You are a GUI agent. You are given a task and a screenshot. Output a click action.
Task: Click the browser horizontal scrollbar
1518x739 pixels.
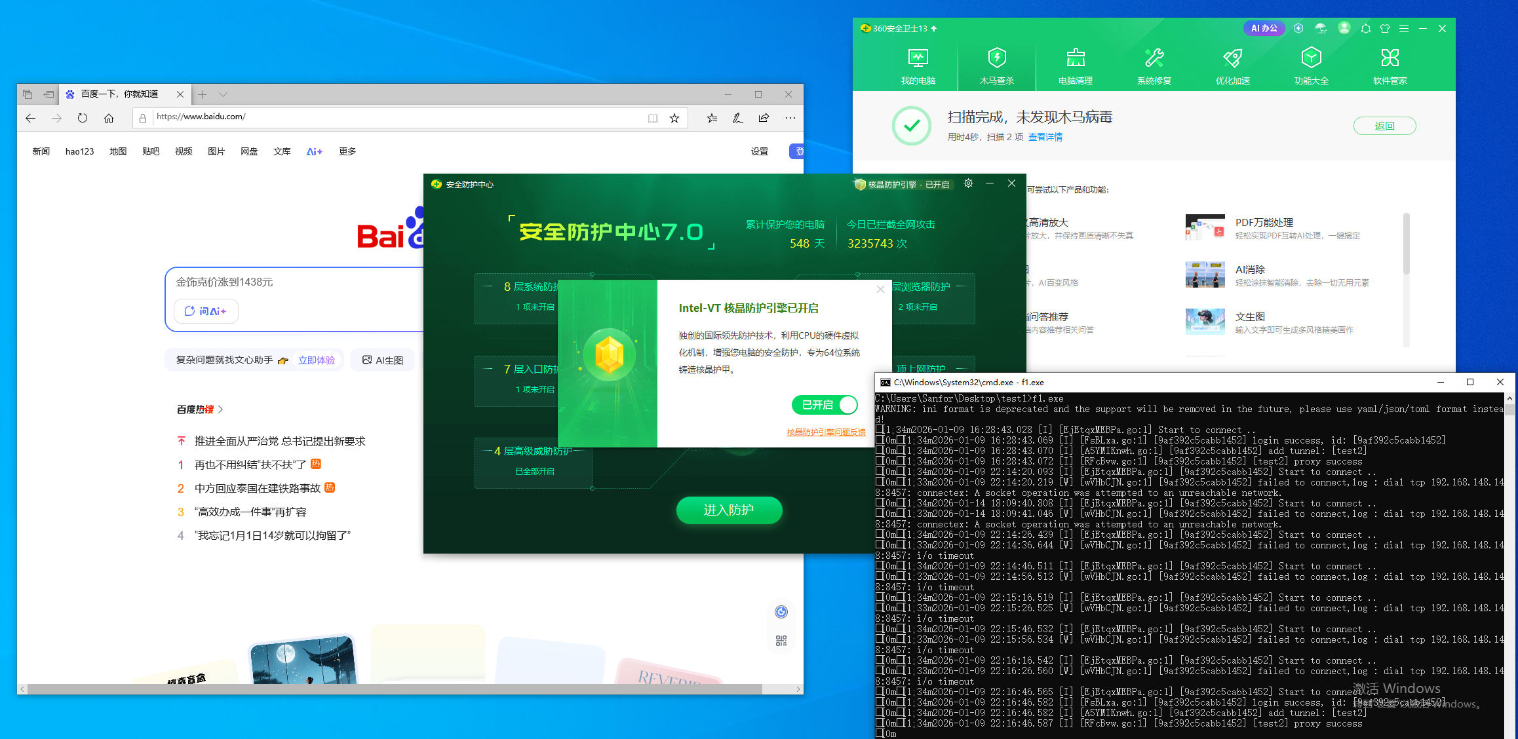[393, 689]
